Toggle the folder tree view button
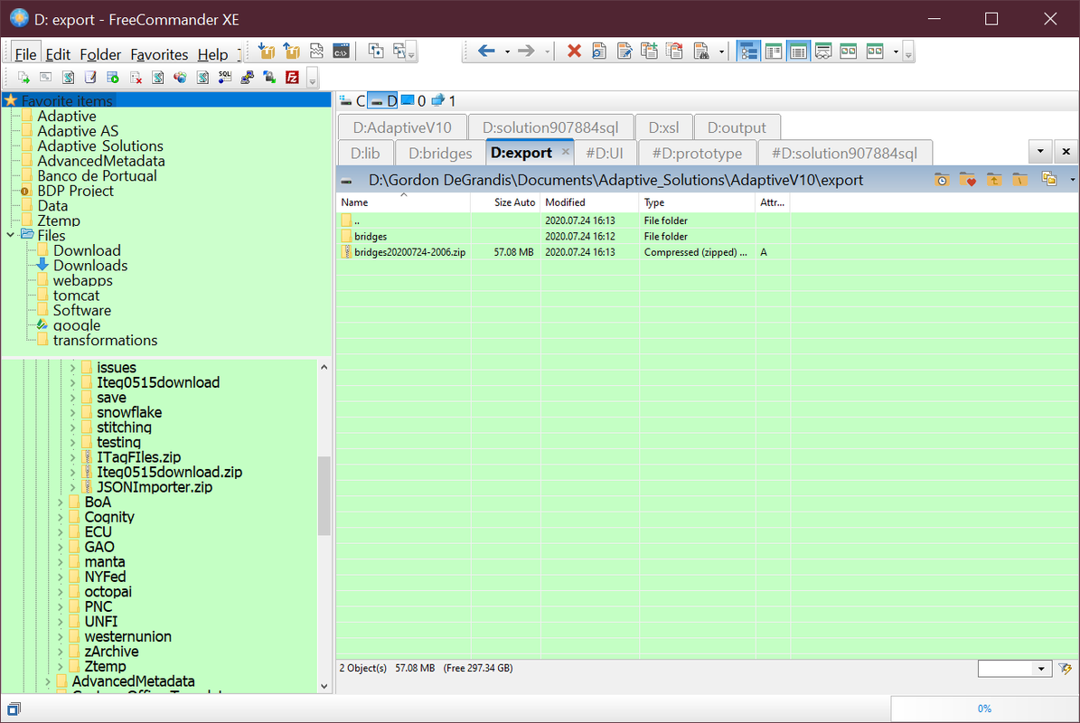This screenshot has height=723, width=1080. tap(748, 51)
